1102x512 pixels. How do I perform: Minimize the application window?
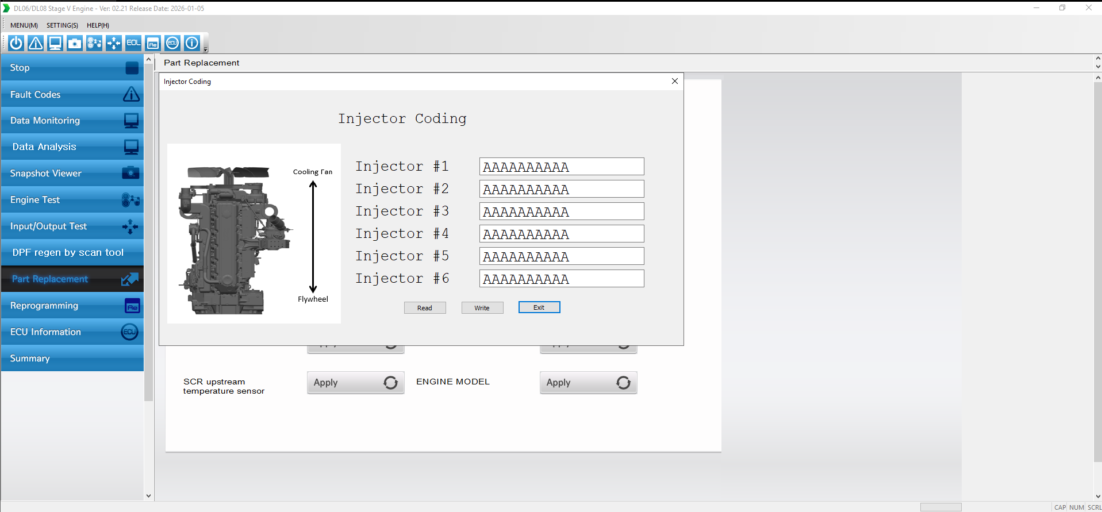click(1036, 8)
